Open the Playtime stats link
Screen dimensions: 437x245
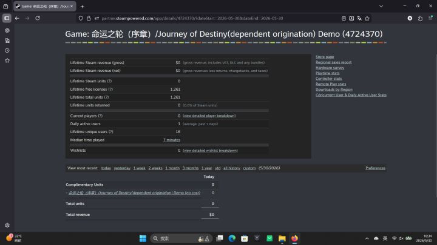tap(328, 73)
